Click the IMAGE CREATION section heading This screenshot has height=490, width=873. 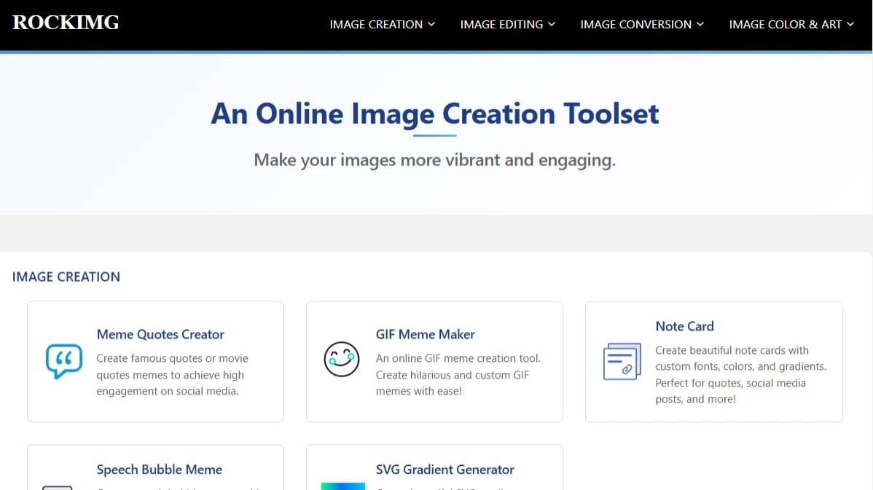click(x=66, y=277)
